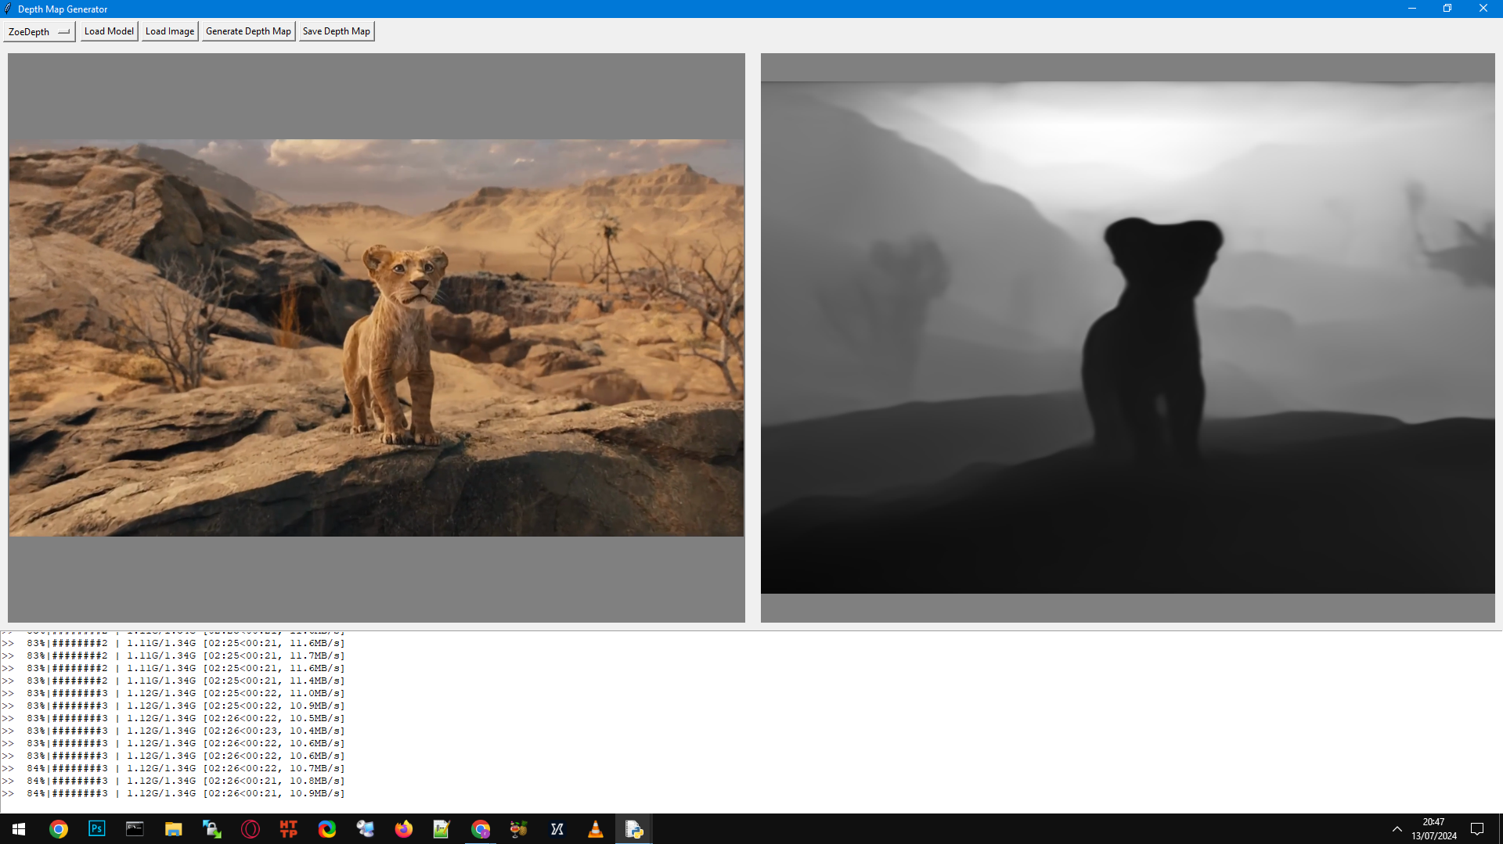Click the log line showing 11.7MB/s

click(173, 655)
